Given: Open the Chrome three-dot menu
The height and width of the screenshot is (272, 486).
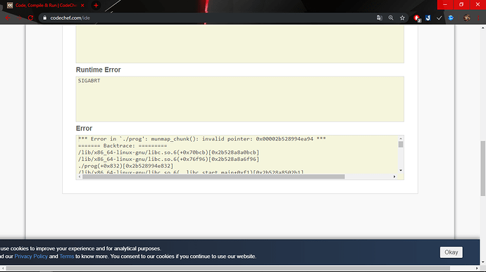Looking at the screenshot, I should [478, 18].
